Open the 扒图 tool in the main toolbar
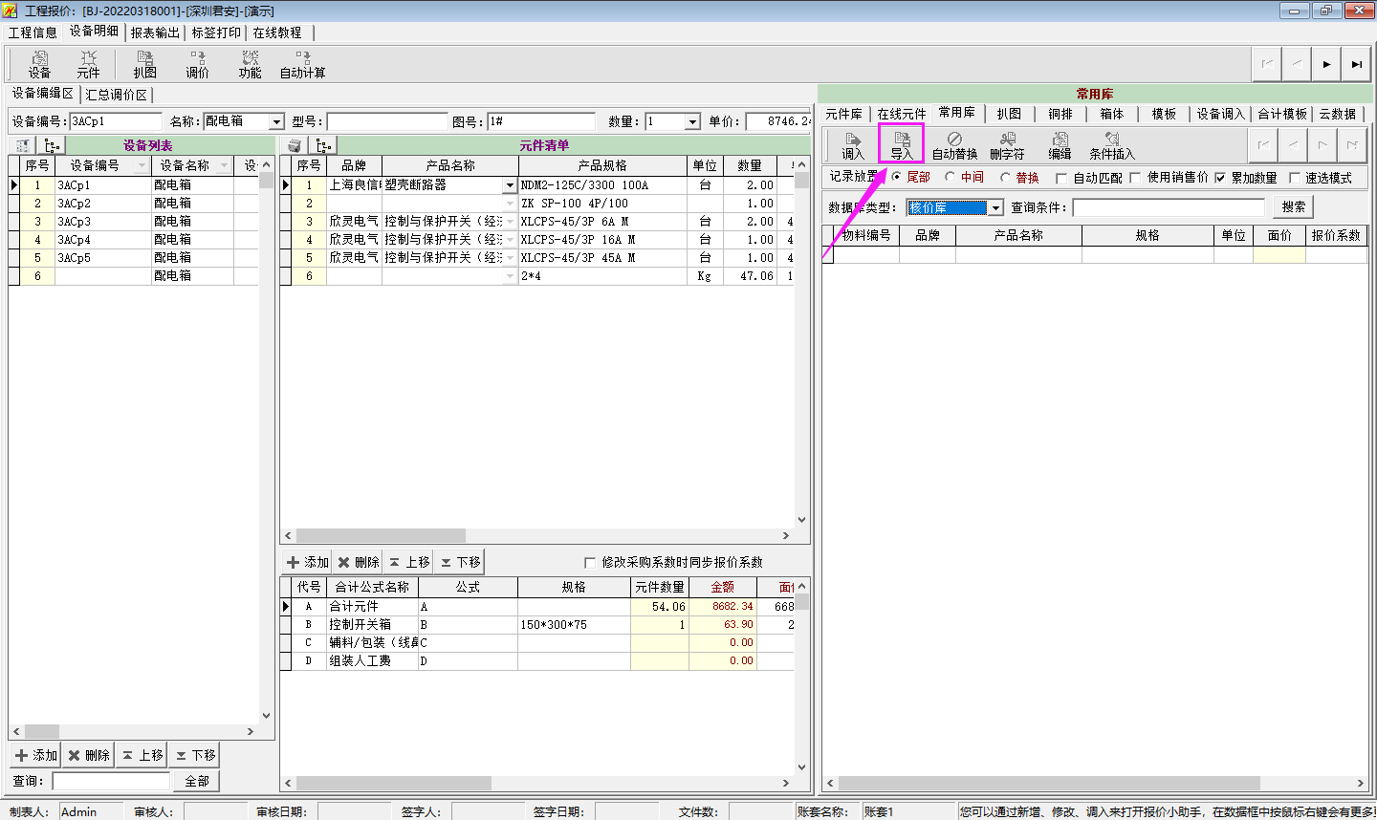The width and height of the screenshot is (1377, 820). pos(144,64)
